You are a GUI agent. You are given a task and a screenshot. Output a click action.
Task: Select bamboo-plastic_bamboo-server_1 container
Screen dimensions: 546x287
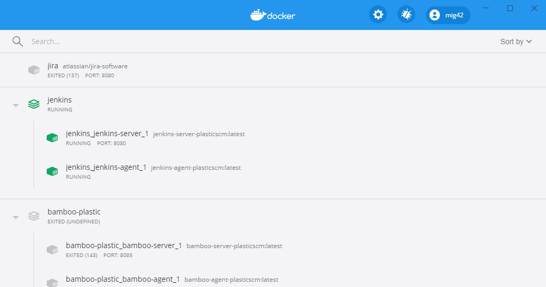point(124,245)
